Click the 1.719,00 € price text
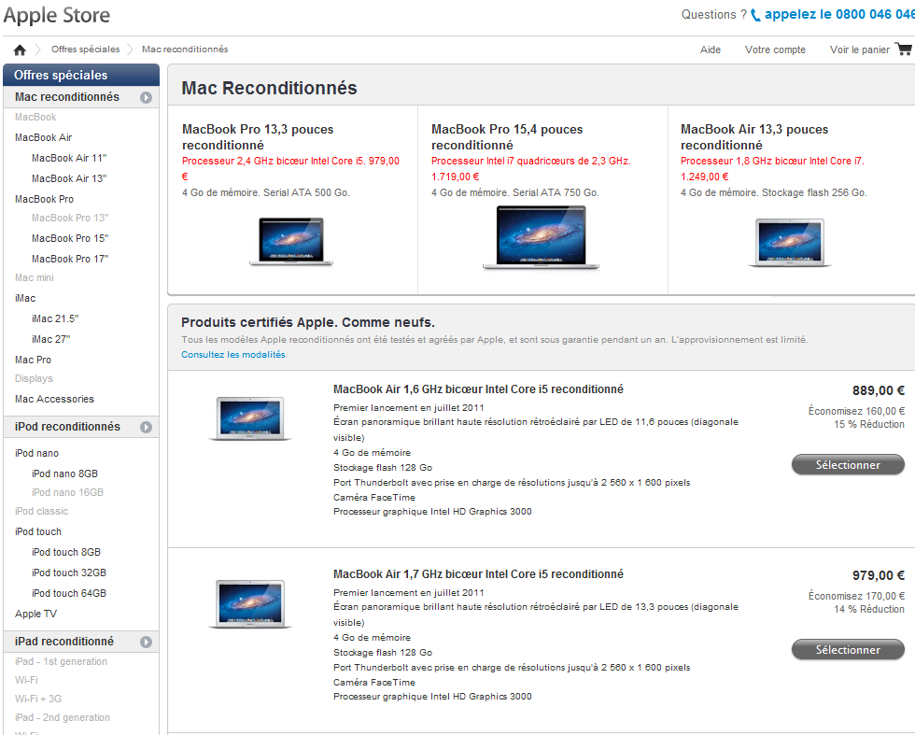 coord(456,177)
